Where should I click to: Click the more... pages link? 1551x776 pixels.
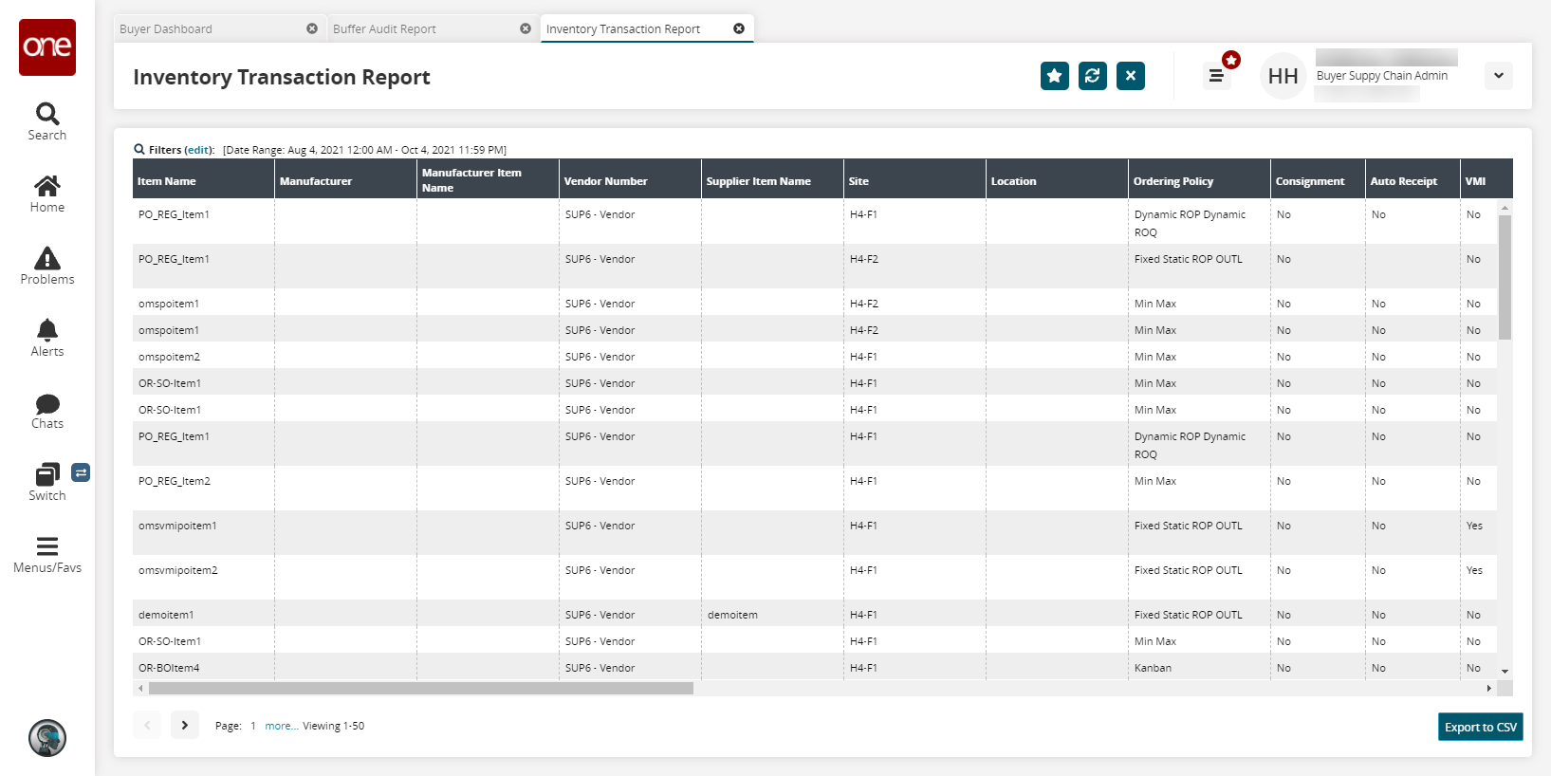pos(281,726)
